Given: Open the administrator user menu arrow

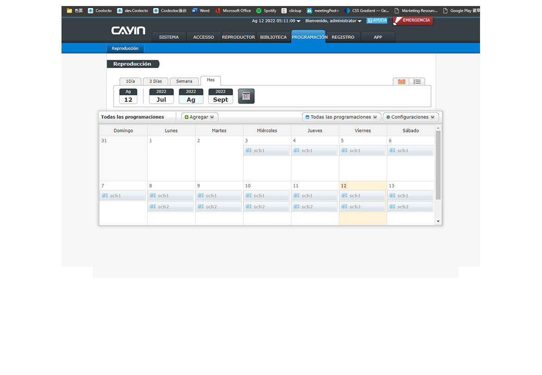Looking at the screenshot, I should click(360, 21).
